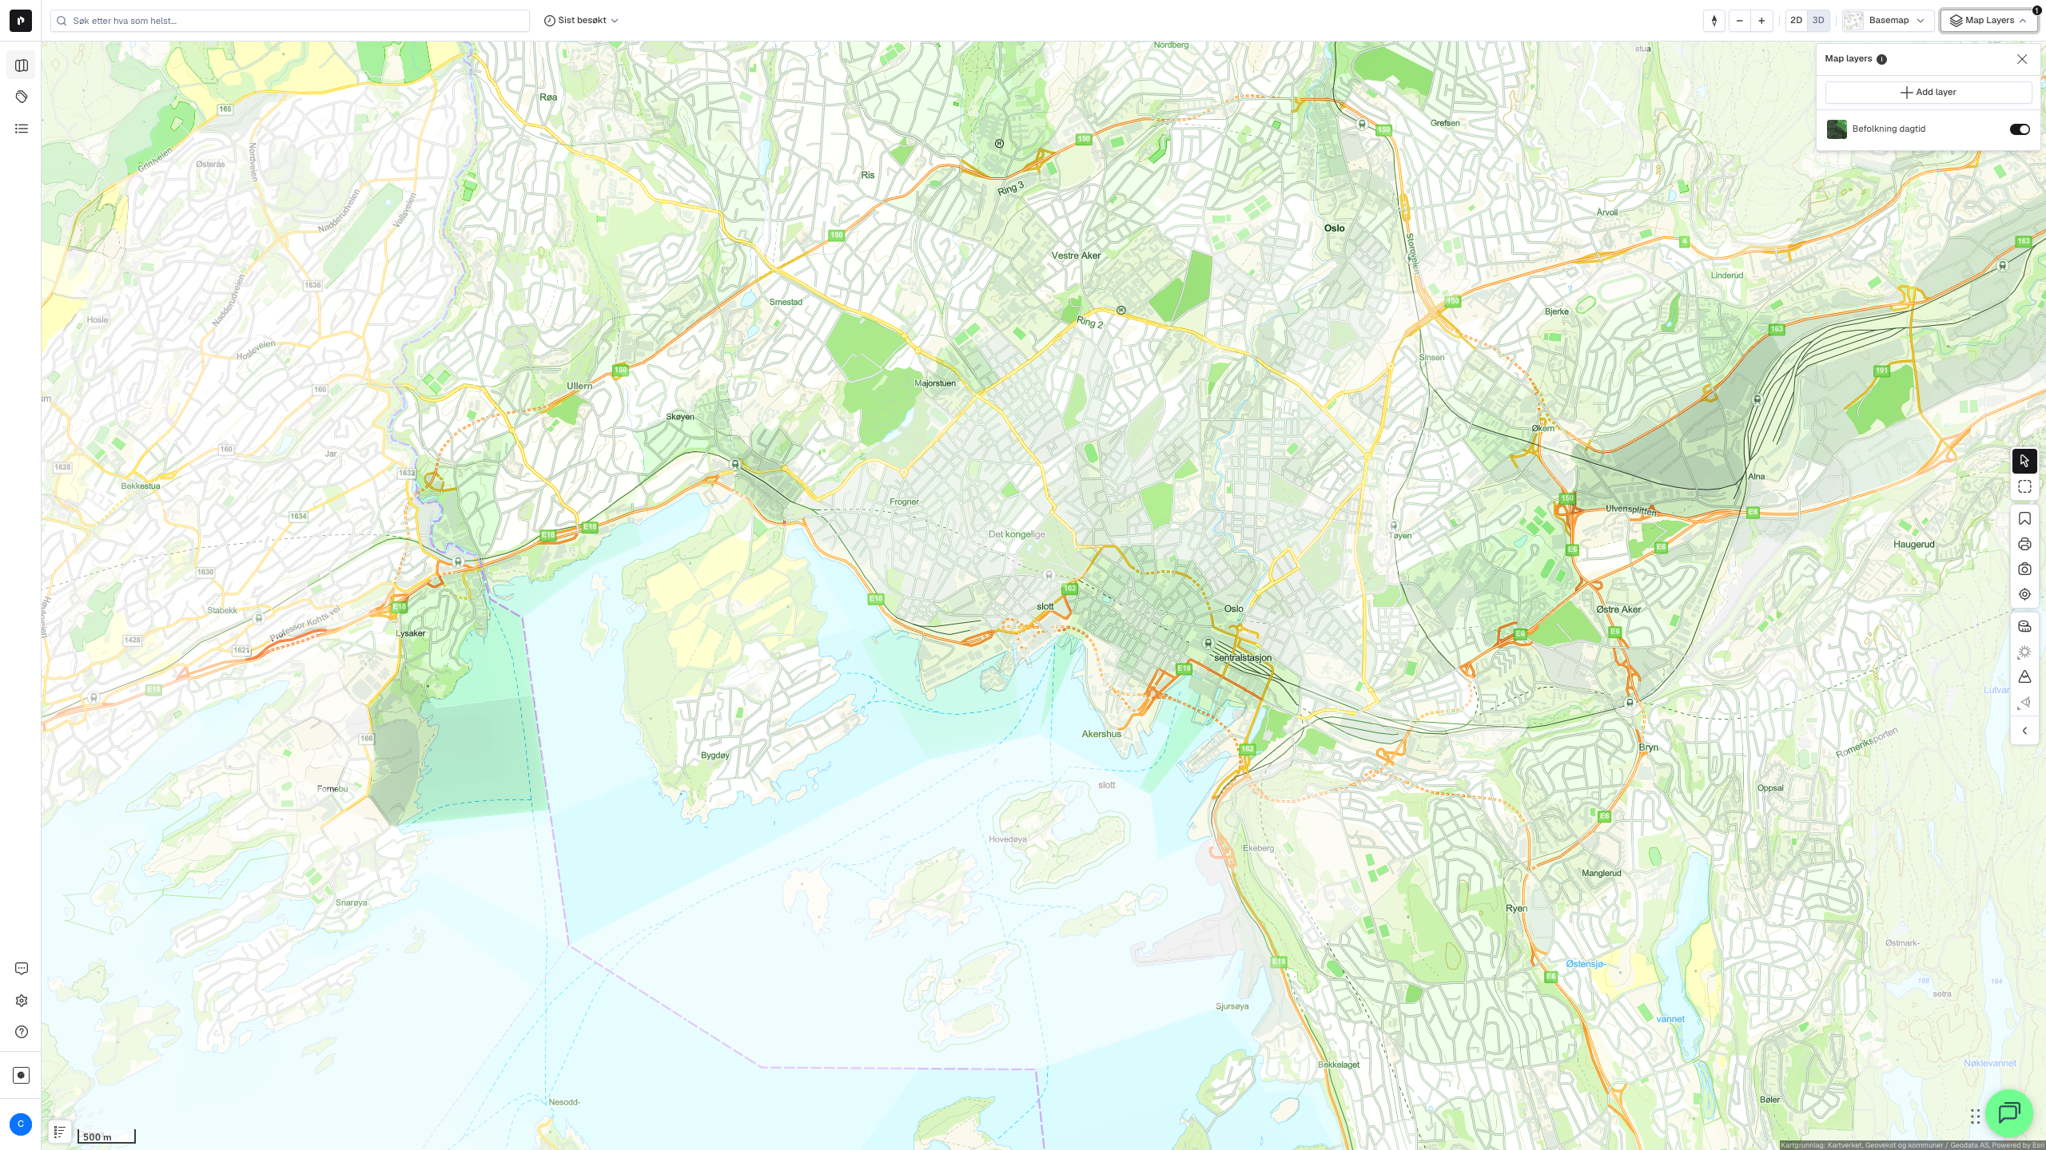The height and width of the screenshot is (1150, 2046).
Task: Open the settings gear in left sidebar
Action: (22, 1001)
